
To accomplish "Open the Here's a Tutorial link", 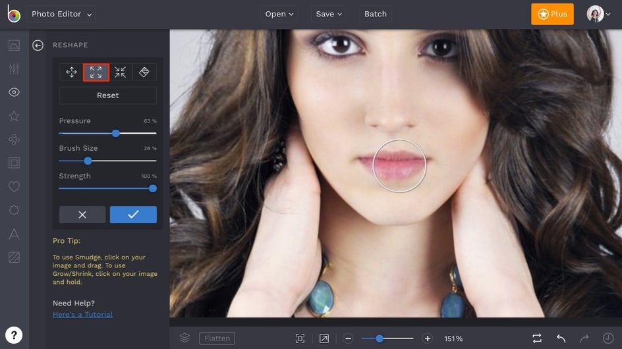I will pyautogui.click(x=82, y=315).
